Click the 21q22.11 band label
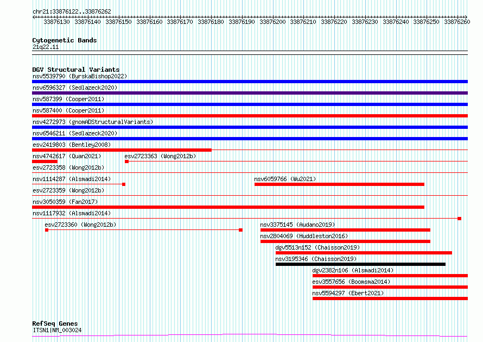483x342 pixels. 46,47
